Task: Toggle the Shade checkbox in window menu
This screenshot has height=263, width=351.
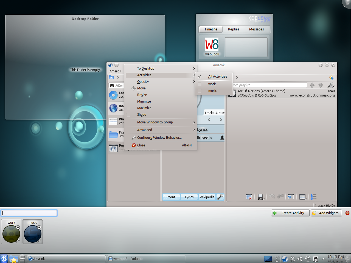Action: [128, 115]
